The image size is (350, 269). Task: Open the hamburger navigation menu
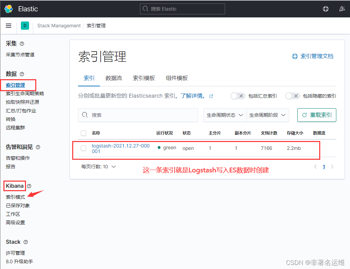pos(9,26)
